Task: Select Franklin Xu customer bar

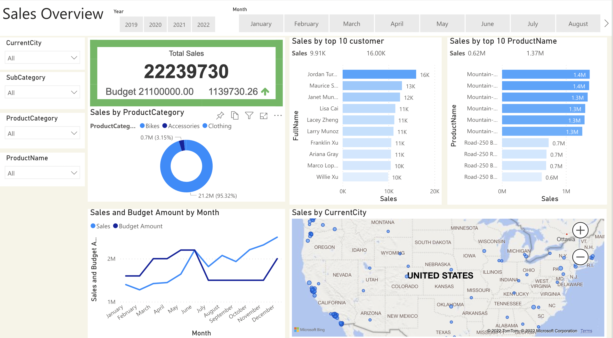Action: pos(367,143)
